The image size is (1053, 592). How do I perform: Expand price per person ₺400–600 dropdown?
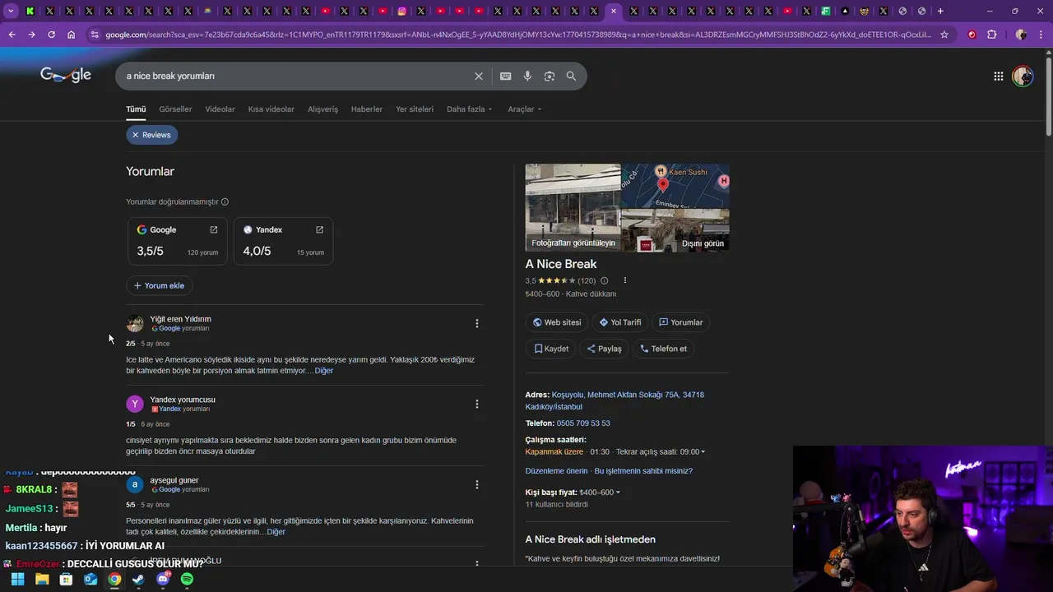pos(600,493)
